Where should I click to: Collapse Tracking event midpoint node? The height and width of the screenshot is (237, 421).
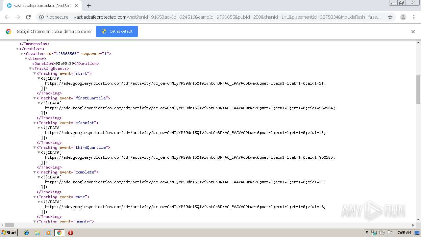coord(35,123)
